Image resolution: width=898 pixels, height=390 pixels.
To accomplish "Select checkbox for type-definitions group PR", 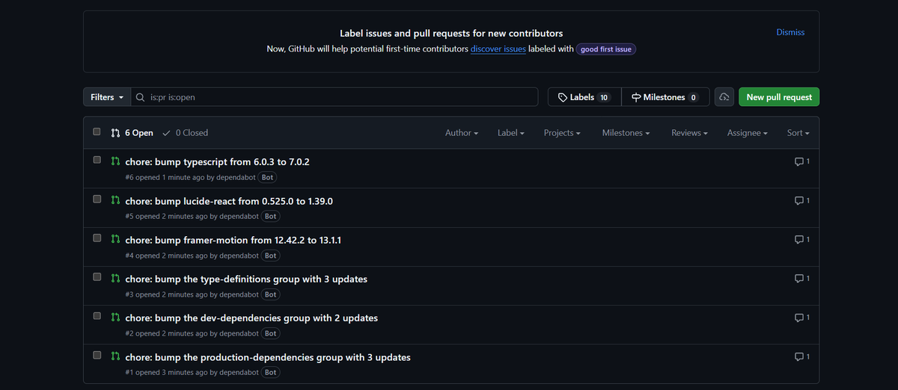I will tap(97, 276).
